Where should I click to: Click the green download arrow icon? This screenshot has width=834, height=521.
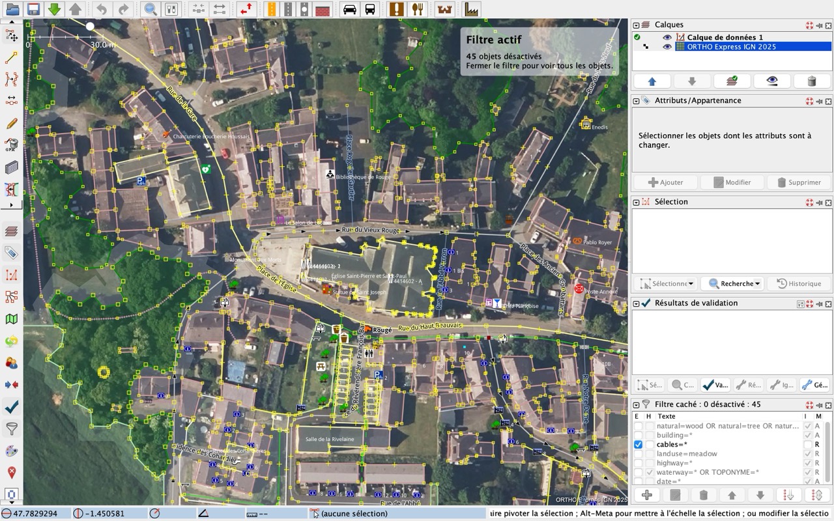point(55,9)
